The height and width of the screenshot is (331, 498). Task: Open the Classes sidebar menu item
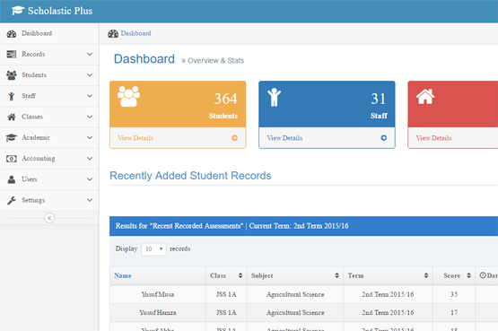(49, 117)
